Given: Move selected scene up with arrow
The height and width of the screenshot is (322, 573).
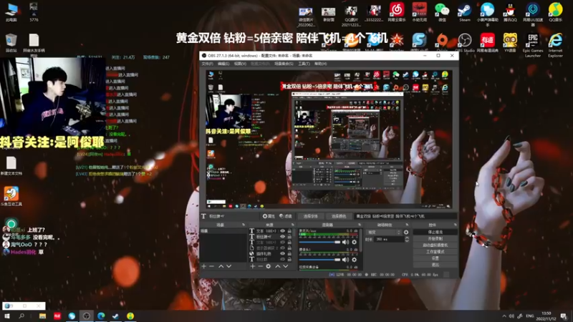Looking at the screenshot, I should [221, 266].
